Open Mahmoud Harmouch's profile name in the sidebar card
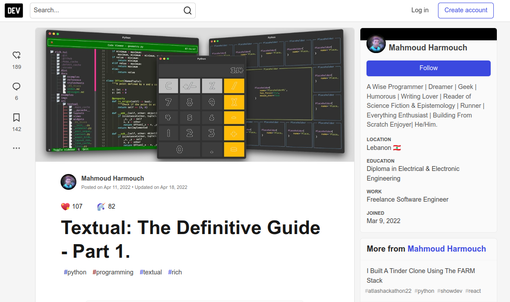Screen dimensions: 510x302 pos(428,48)
